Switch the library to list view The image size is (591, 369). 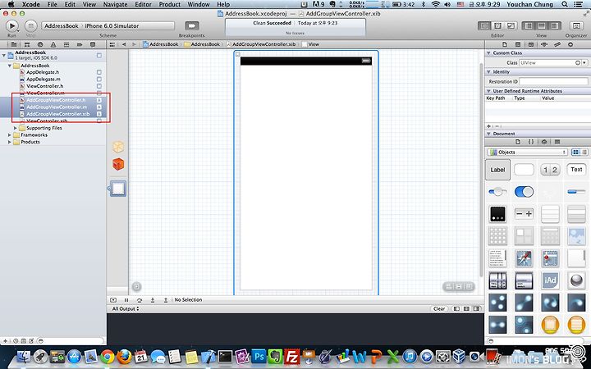tap(584, 153)
